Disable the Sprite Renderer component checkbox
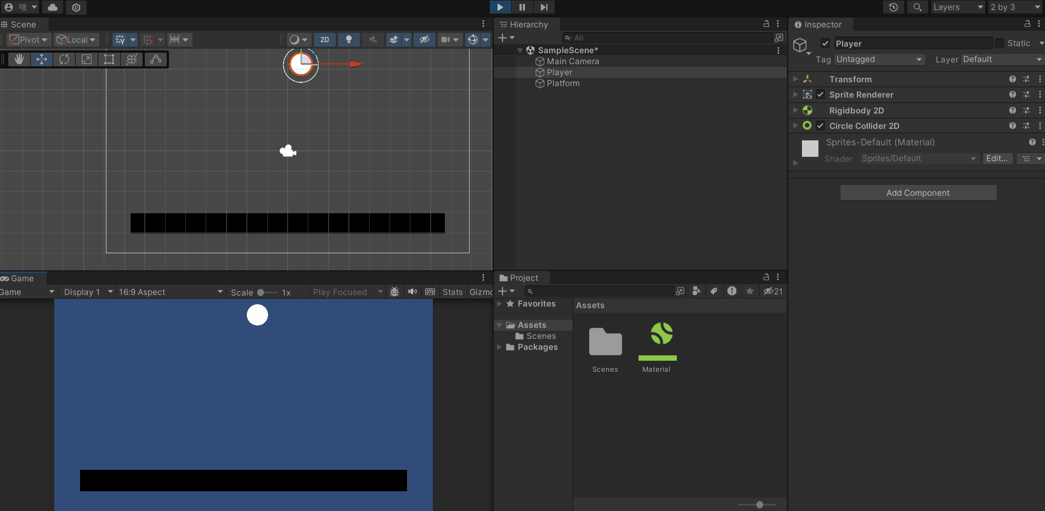The image size is (1045, 511). point(820,95)
